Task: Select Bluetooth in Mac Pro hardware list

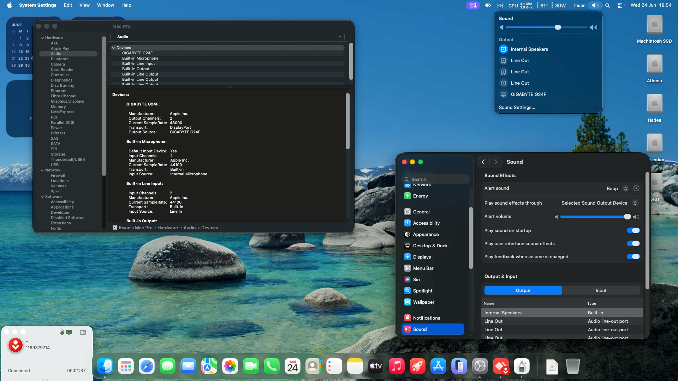Action: point(60,59)
